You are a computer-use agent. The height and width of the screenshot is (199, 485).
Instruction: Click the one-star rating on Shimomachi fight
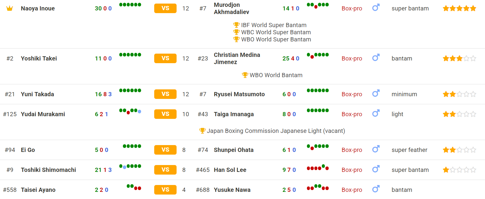(459, 170)
